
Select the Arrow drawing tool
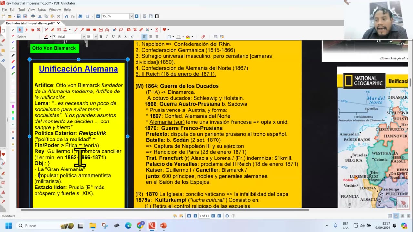pyautogui.click(x=82, y=30)
